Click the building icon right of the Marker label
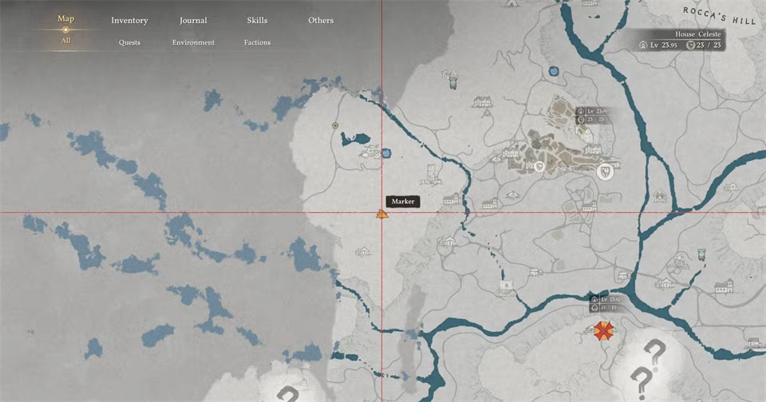 [451, 199]
